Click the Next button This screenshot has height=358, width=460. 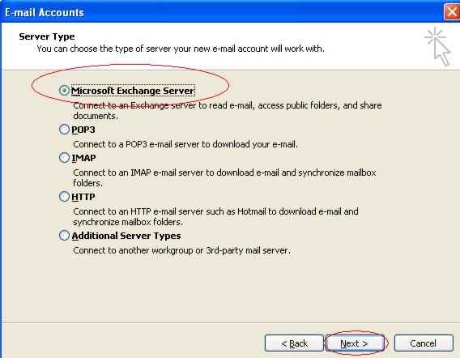tap(355, 343)
